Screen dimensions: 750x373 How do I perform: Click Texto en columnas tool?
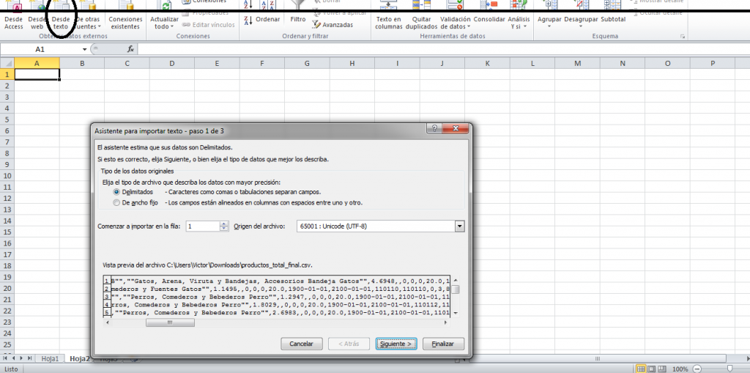click(388, 18)
